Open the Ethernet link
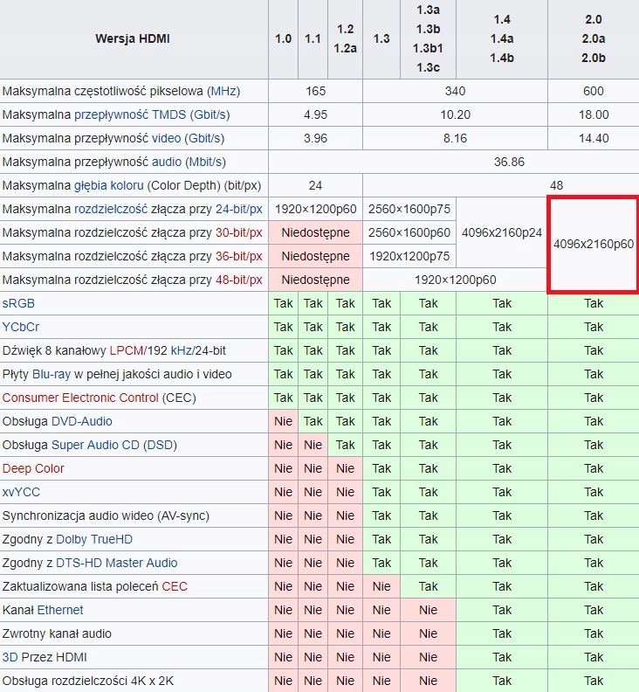 (x=60, y=610)
